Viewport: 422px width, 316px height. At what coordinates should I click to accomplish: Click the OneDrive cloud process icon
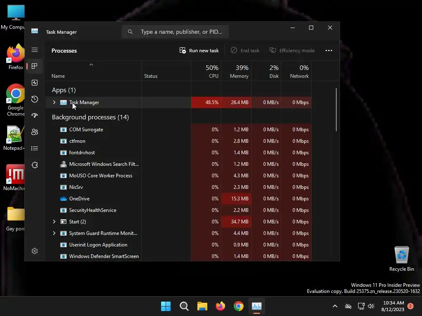(x=63, y=199)
